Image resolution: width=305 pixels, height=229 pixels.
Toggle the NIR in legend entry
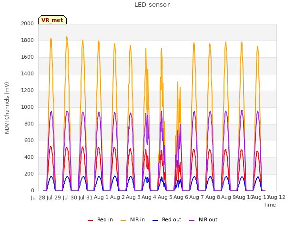132,220
